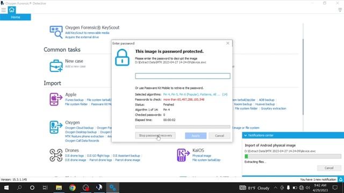Import DJI drone logs

(x=74, y=156)
